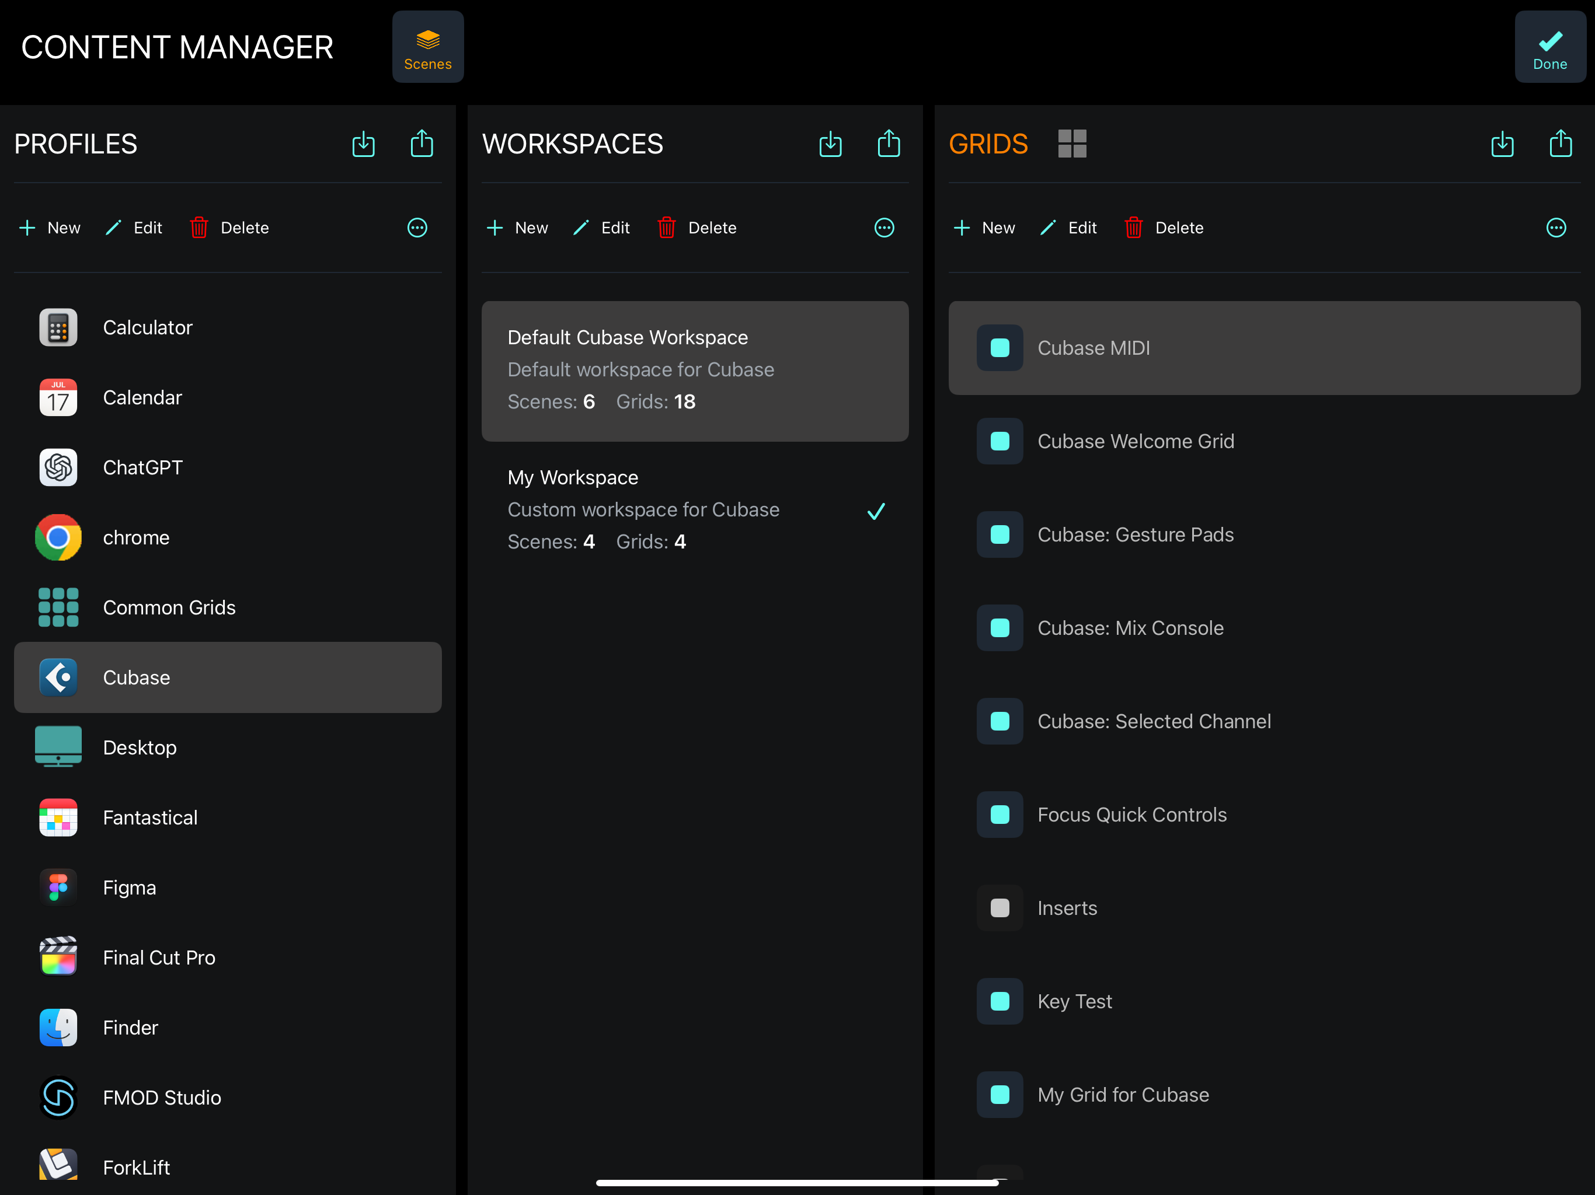This screenshot has height=1195, width=1595.
Task: Click the Profiles share icon
Action: [x=422, y=144]
